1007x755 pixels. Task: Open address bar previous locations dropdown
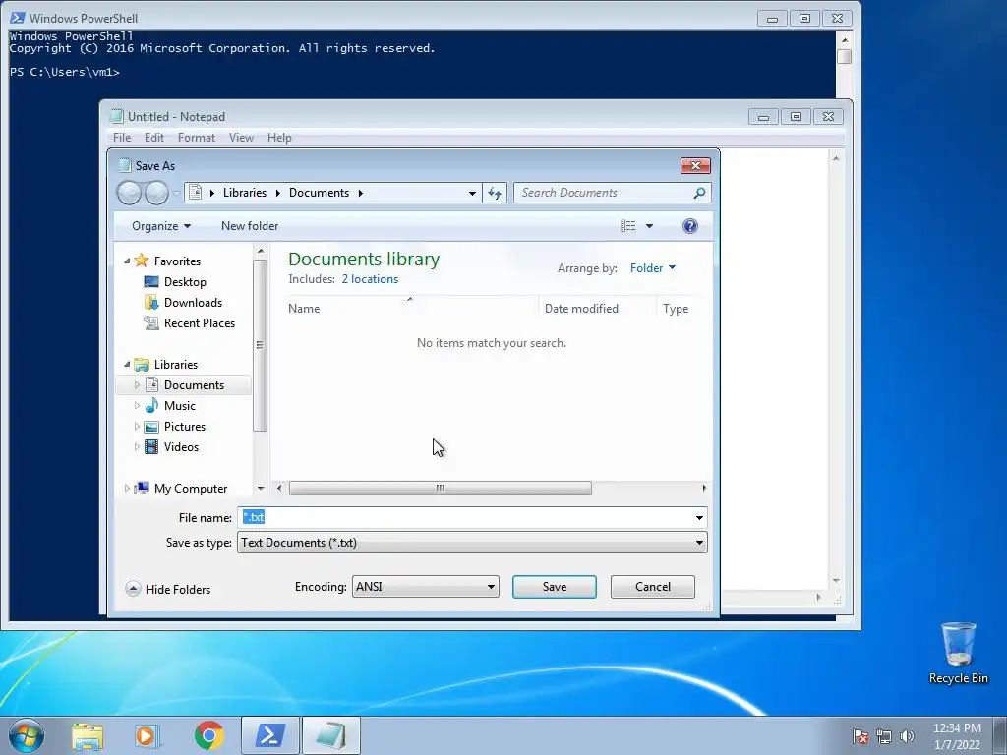click(x=472, y=193)
